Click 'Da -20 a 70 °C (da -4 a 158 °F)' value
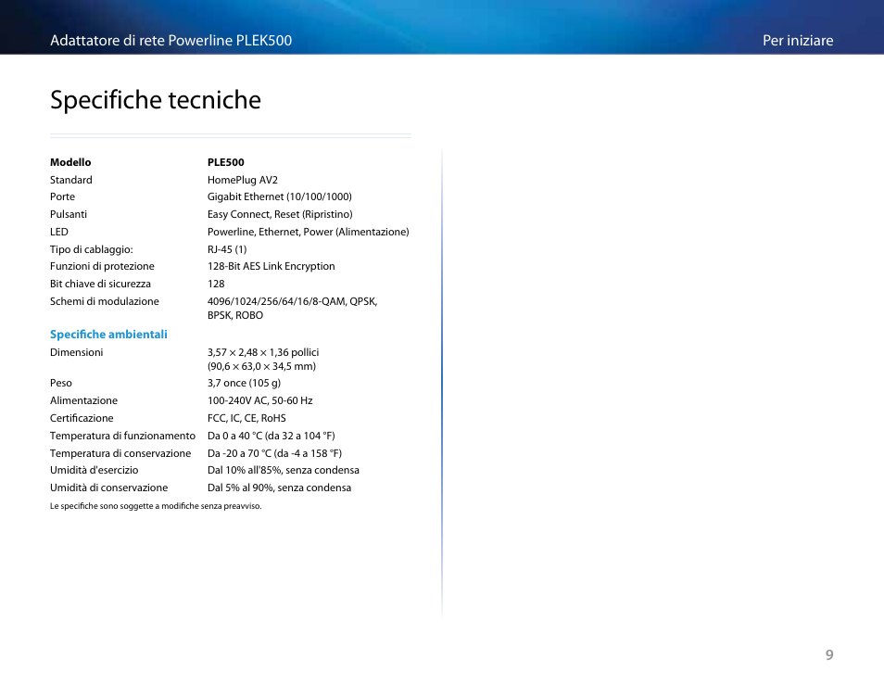Screen dimensions: 884x684 click(x=274, y=453)
